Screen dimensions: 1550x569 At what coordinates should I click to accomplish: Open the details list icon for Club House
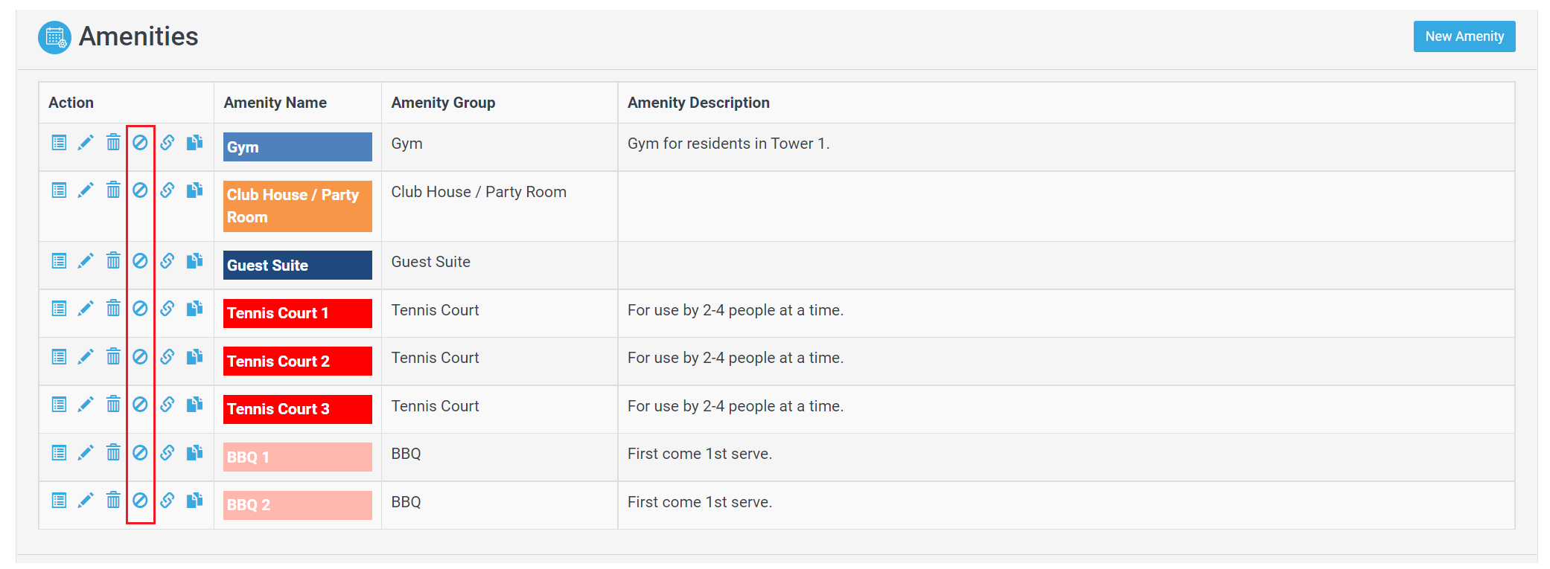(x=59, y=190)
